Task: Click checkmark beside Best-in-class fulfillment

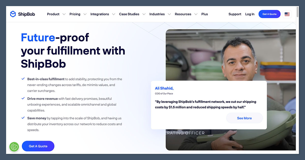Action: coord(23,79)
